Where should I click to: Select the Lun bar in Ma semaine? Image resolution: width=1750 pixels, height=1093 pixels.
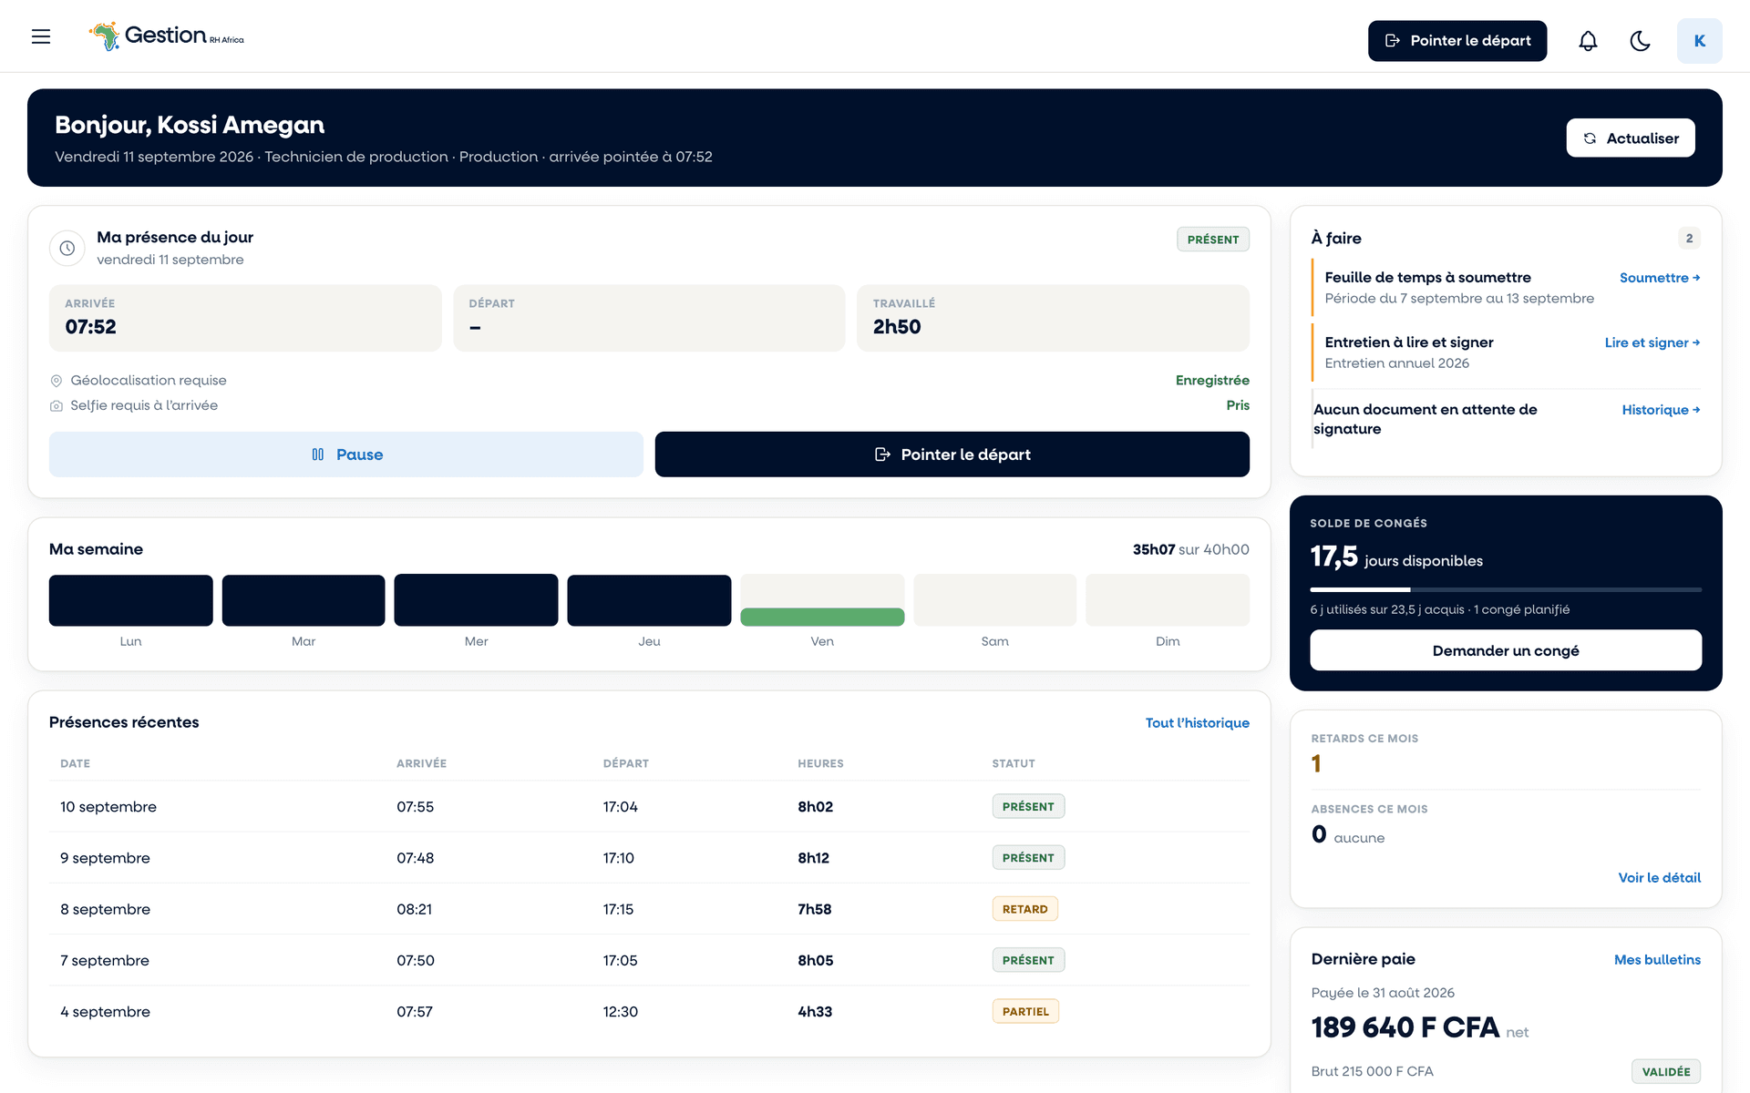pyautogui.click(x=130, y=600)
